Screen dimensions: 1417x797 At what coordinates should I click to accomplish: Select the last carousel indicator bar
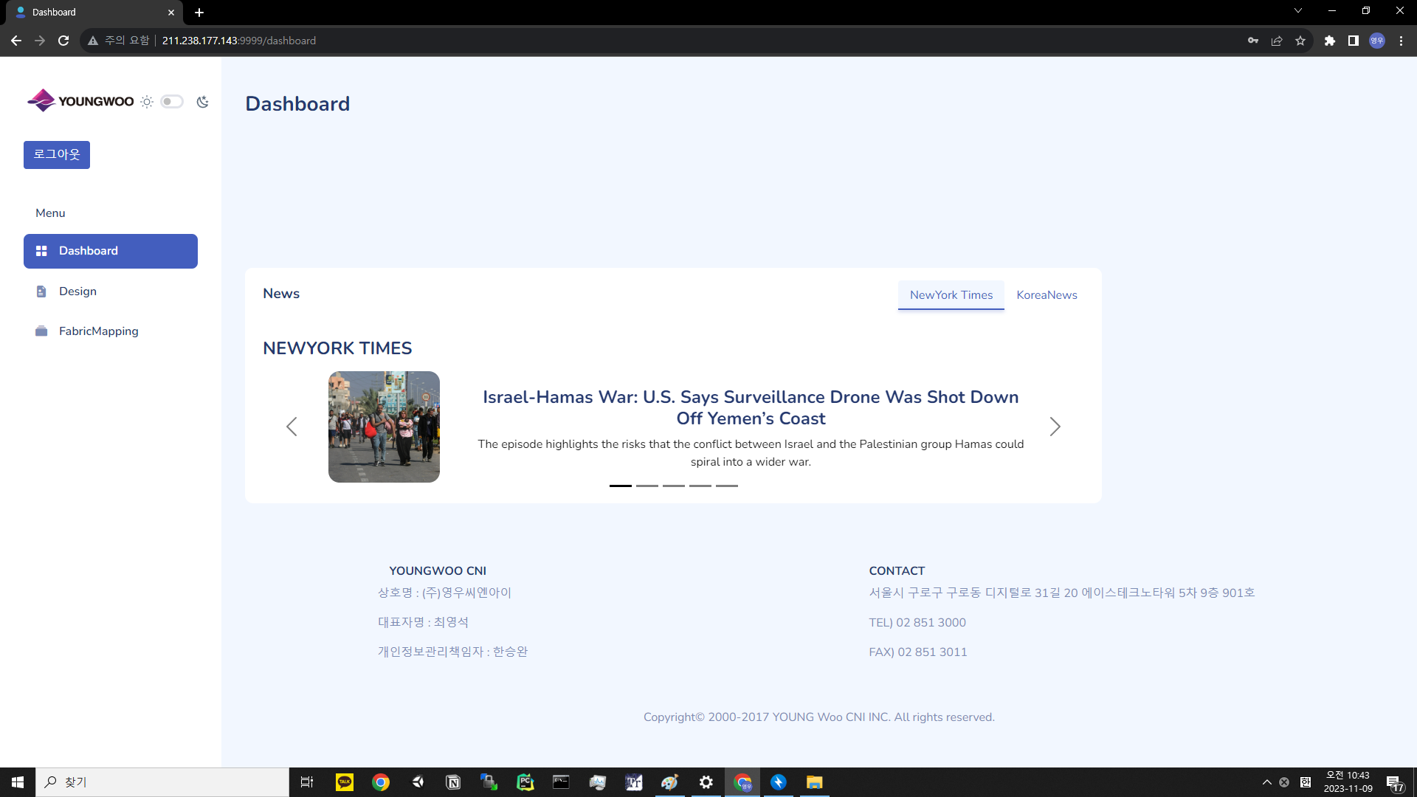[726, 486]
